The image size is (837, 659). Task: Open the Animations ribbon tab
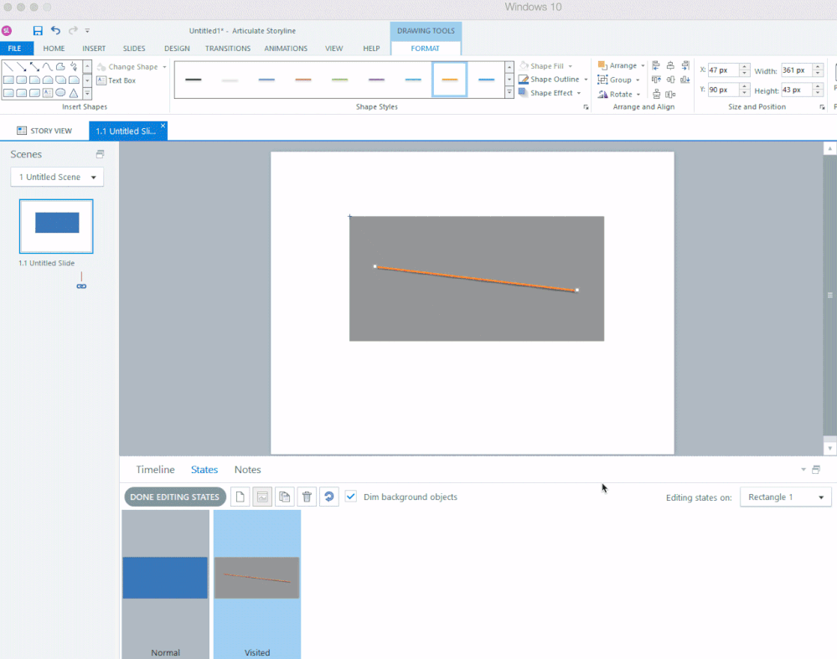(286, 49)
